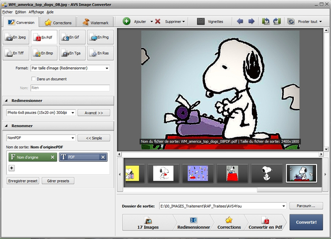Remove the PDF name tag

coord(103,157)
